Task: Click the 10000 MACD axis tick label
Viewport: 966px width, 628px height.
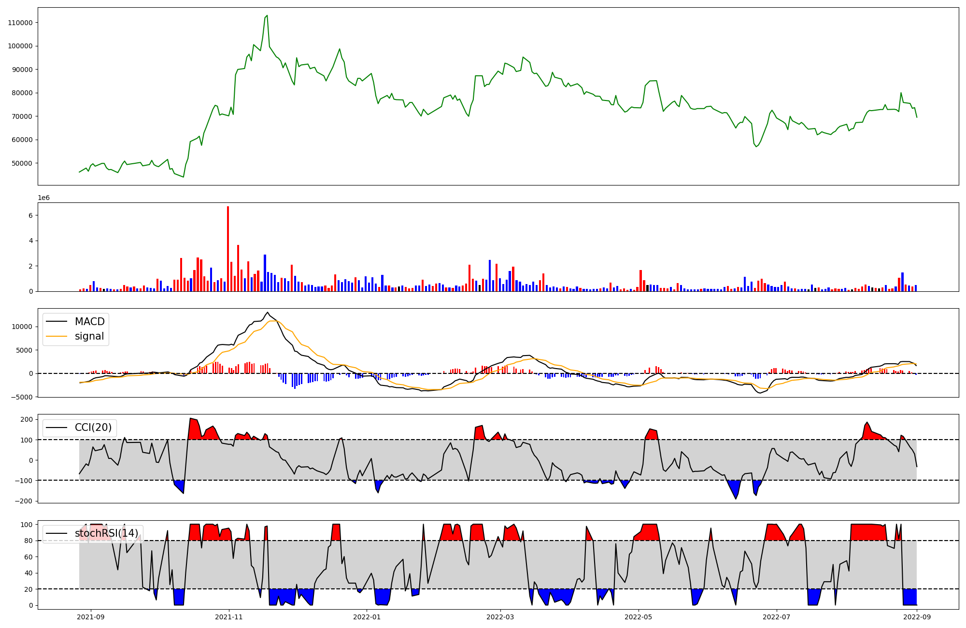Action: [22, 327]
